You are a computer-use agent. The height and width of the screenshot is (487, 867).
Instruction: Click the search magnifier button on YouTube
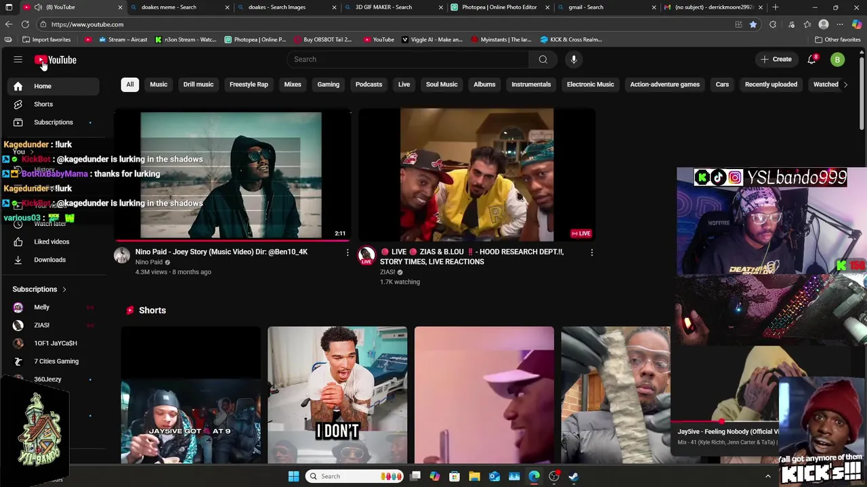(543, 60)
